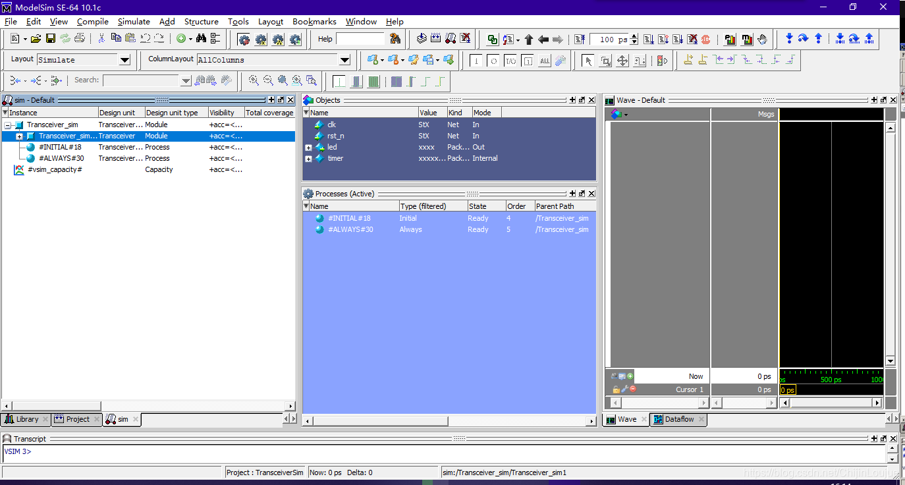Open the Structure menu
This screenshot has width=905, height=485.
click(202, 21)
